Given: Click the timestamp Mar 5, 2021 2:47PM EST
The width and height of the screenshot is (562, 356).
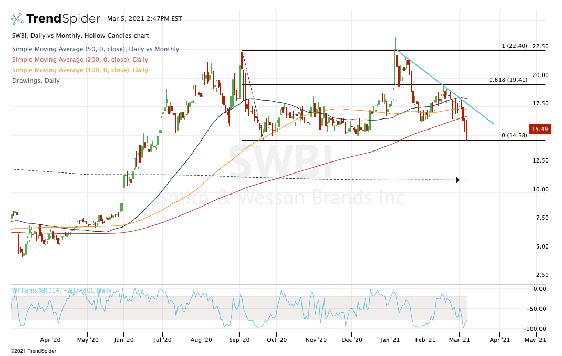Looking at the screenshot, I should point(144,18).
